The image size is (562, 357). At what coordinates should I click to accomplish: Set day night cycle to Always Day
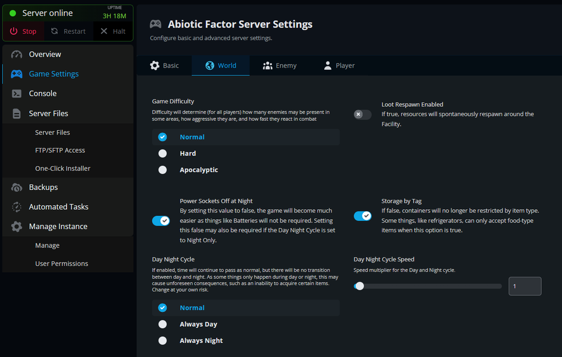(246, 324)
